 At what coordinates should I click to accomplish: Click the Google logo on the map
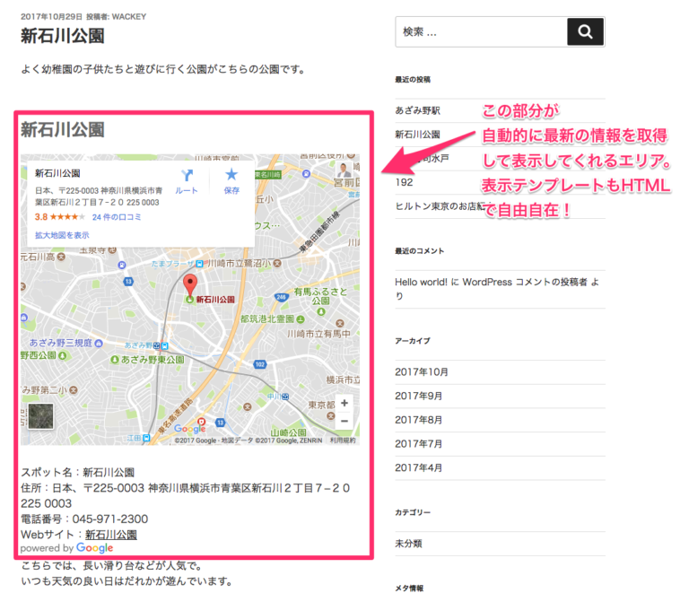[189, 429]
